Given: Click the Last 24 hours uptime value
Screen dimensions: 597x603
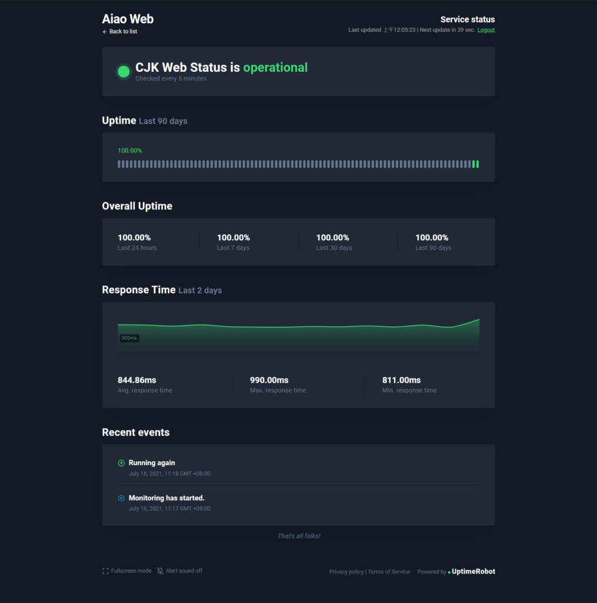Looking at the screenshot, I should [x=134, y=238].
